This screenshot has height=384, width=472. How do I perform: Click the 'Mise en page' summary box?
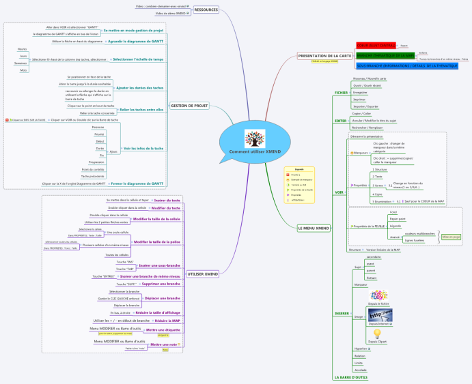coord(451,237)
